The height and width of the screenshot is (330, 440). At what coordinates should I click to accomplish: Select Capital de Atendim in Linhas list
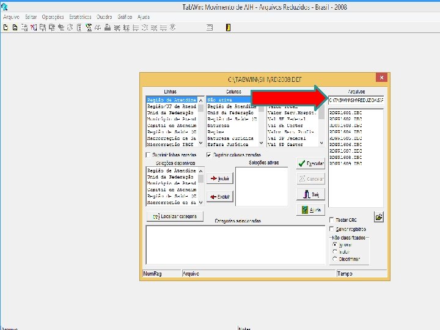click(x=172, y=125)
